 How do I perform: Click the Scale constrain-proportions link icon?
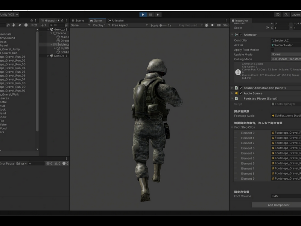[267, 27]
